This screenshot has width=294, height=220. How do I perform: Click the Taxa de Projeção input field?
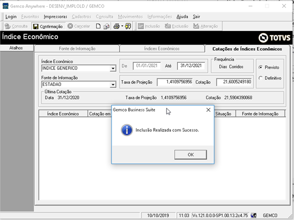point(175,82)
